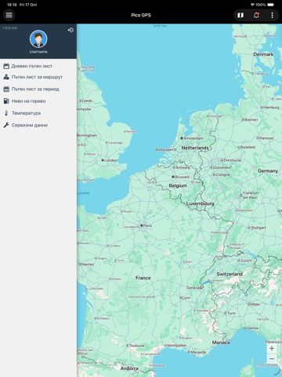Click the battery indicator in status bar
The width and height of the screenshot is (282, 377).
[271, 5]
